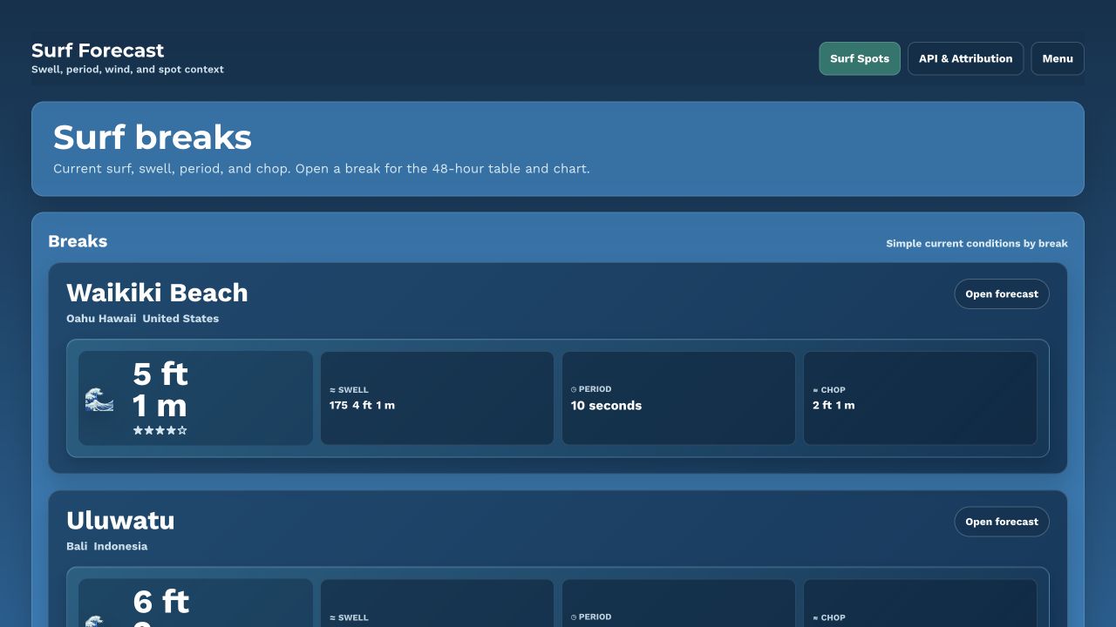Click the clock icon beside PERIOD in Waikiki Beach
1116x627 pixels.
click(x=574, y=389)
